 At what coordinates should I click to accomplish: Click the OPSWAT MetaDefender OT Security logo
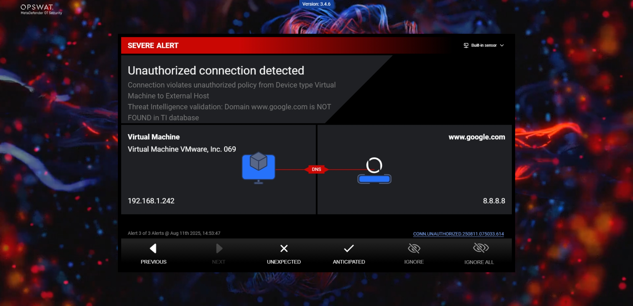pyautogui.click(x=41, y=9)
